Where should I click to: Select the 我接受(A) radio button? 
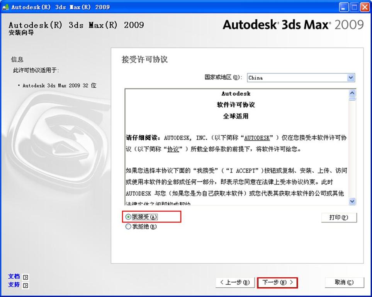141,217
